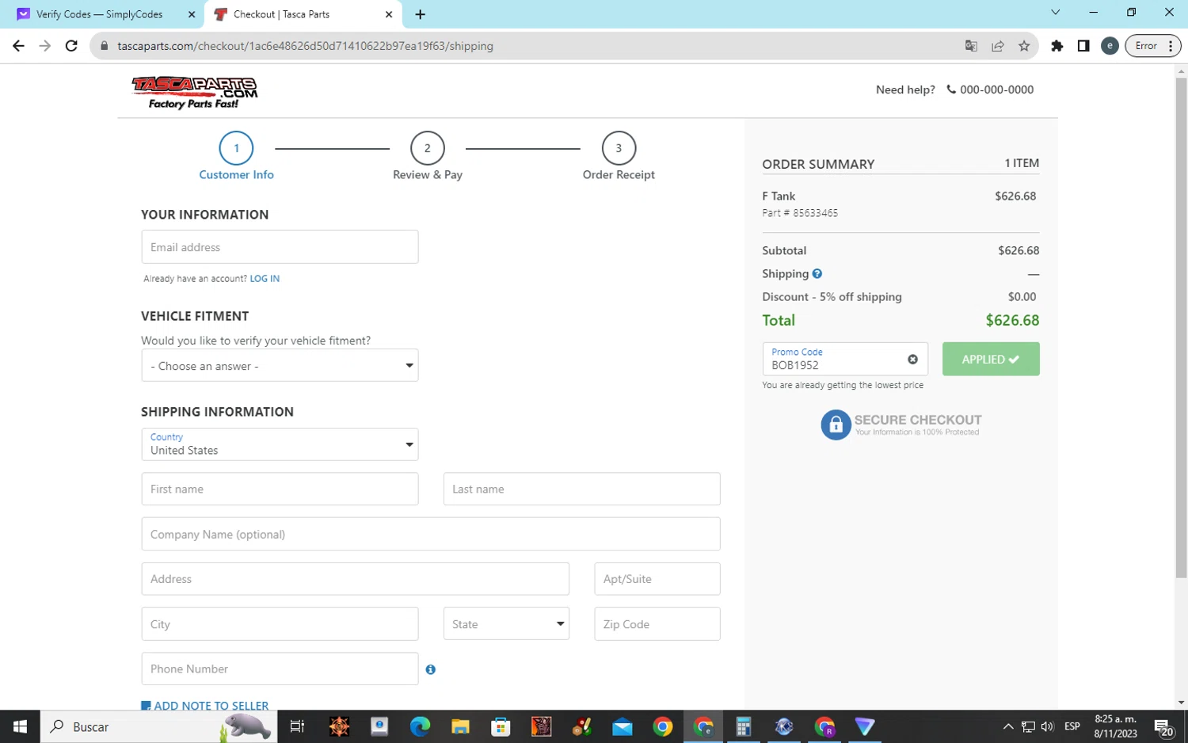Open vehicle fitment Choose an answer dropdown
This screenshot has width=1188, height=743.
280,366
